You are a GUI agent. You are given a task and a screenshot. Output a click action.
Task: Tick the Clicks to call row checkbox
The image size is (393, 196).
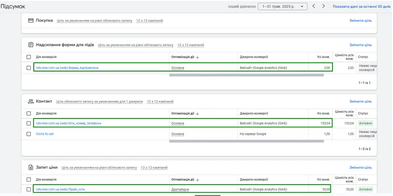(x=29, y=134)
